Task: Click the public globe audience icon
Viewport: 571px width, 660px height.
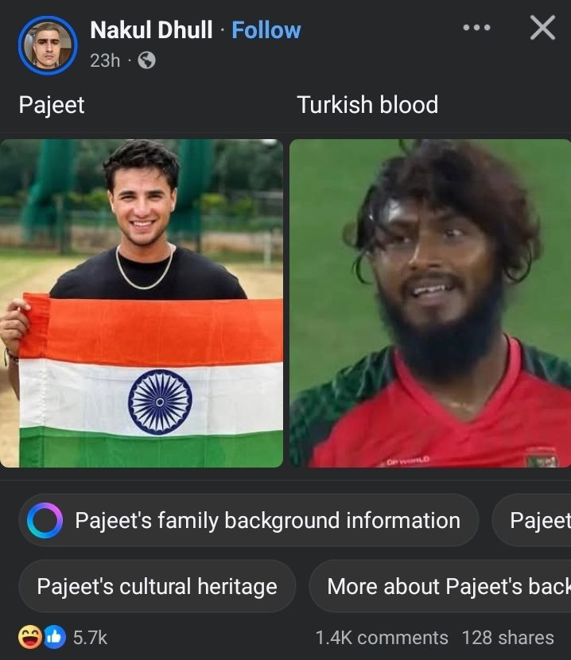Action: point(146,60)
